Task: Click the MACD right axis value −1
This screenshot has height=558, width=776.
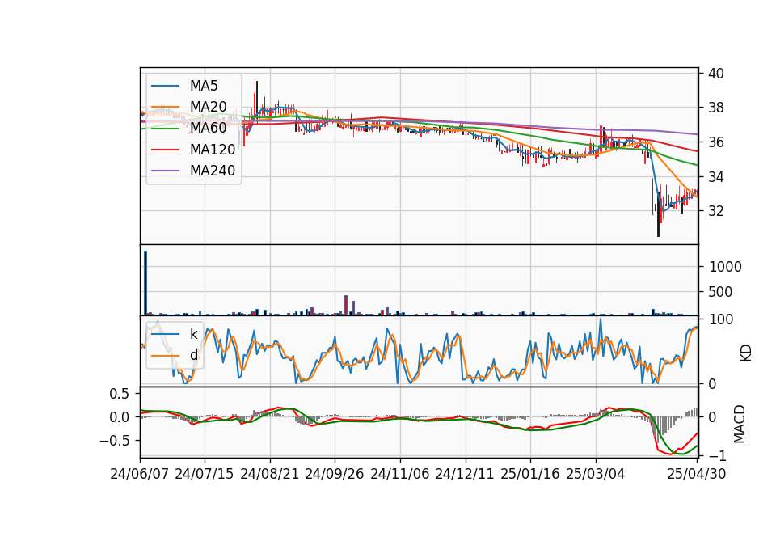Action: (x=718, y=455)
